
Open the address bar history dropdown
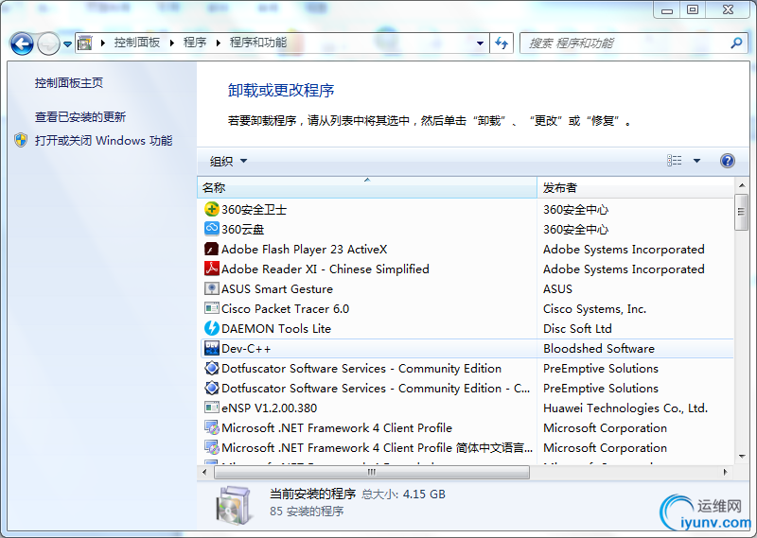pos(480,43)
